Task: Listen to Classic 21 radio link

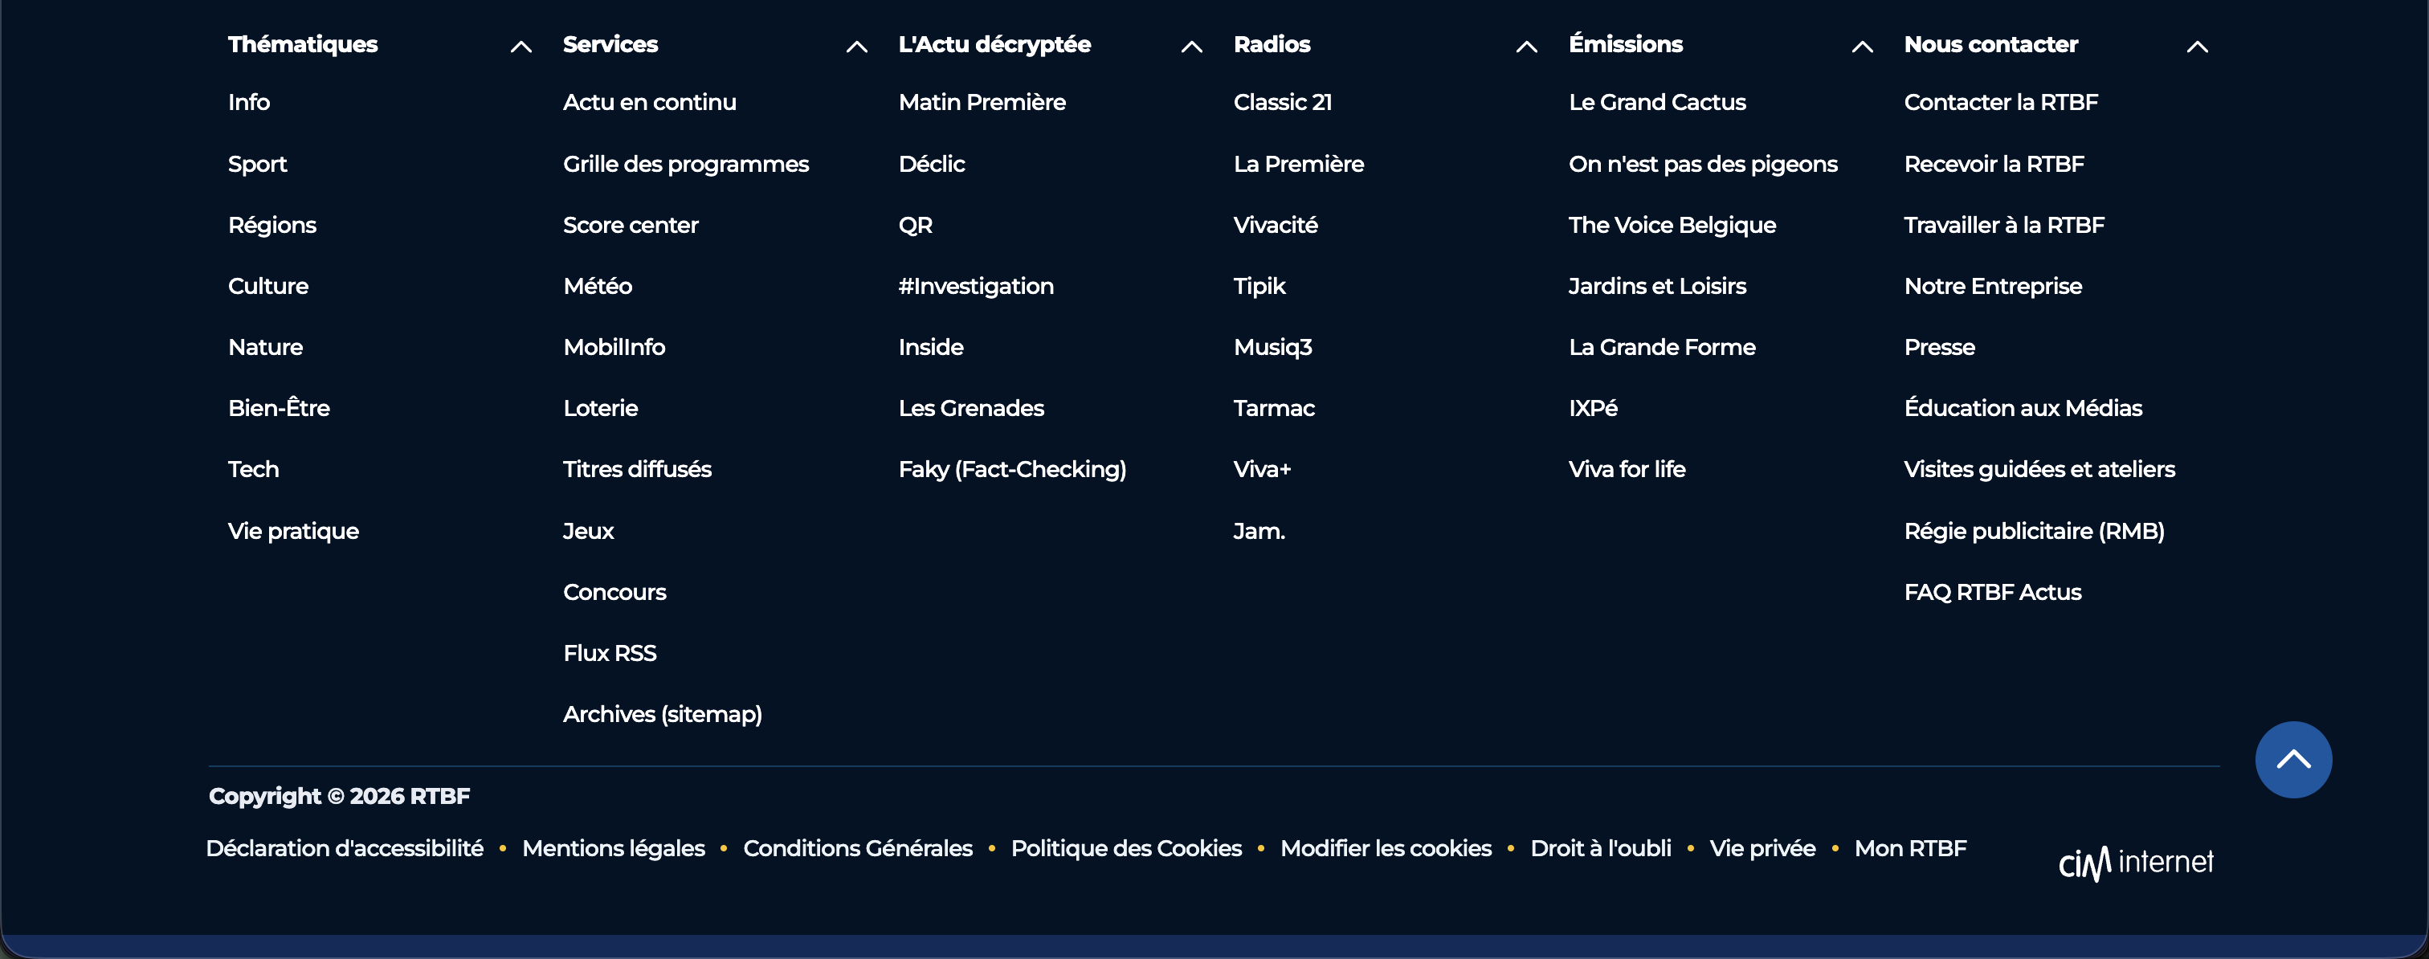Action: 1283,102
